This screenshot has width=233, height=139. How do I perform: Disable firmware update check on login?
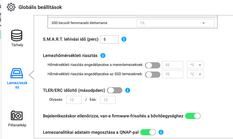[x=193, y=116]
